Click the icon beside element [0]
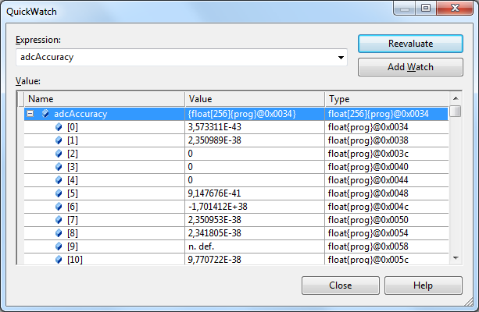The height and width of the screenshot is (312, 479). (59, 127)
